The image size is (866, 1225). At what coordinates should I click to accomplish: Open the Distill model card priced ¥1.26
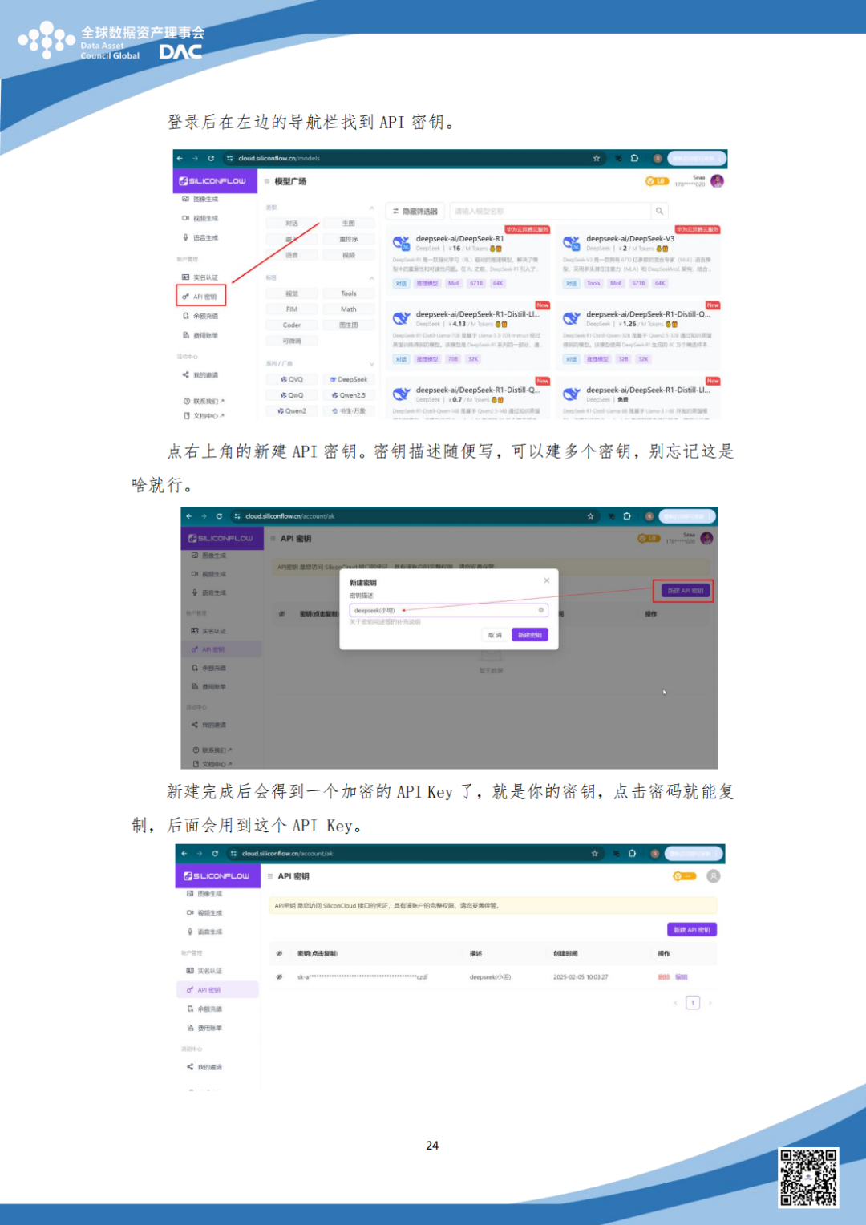640,335
